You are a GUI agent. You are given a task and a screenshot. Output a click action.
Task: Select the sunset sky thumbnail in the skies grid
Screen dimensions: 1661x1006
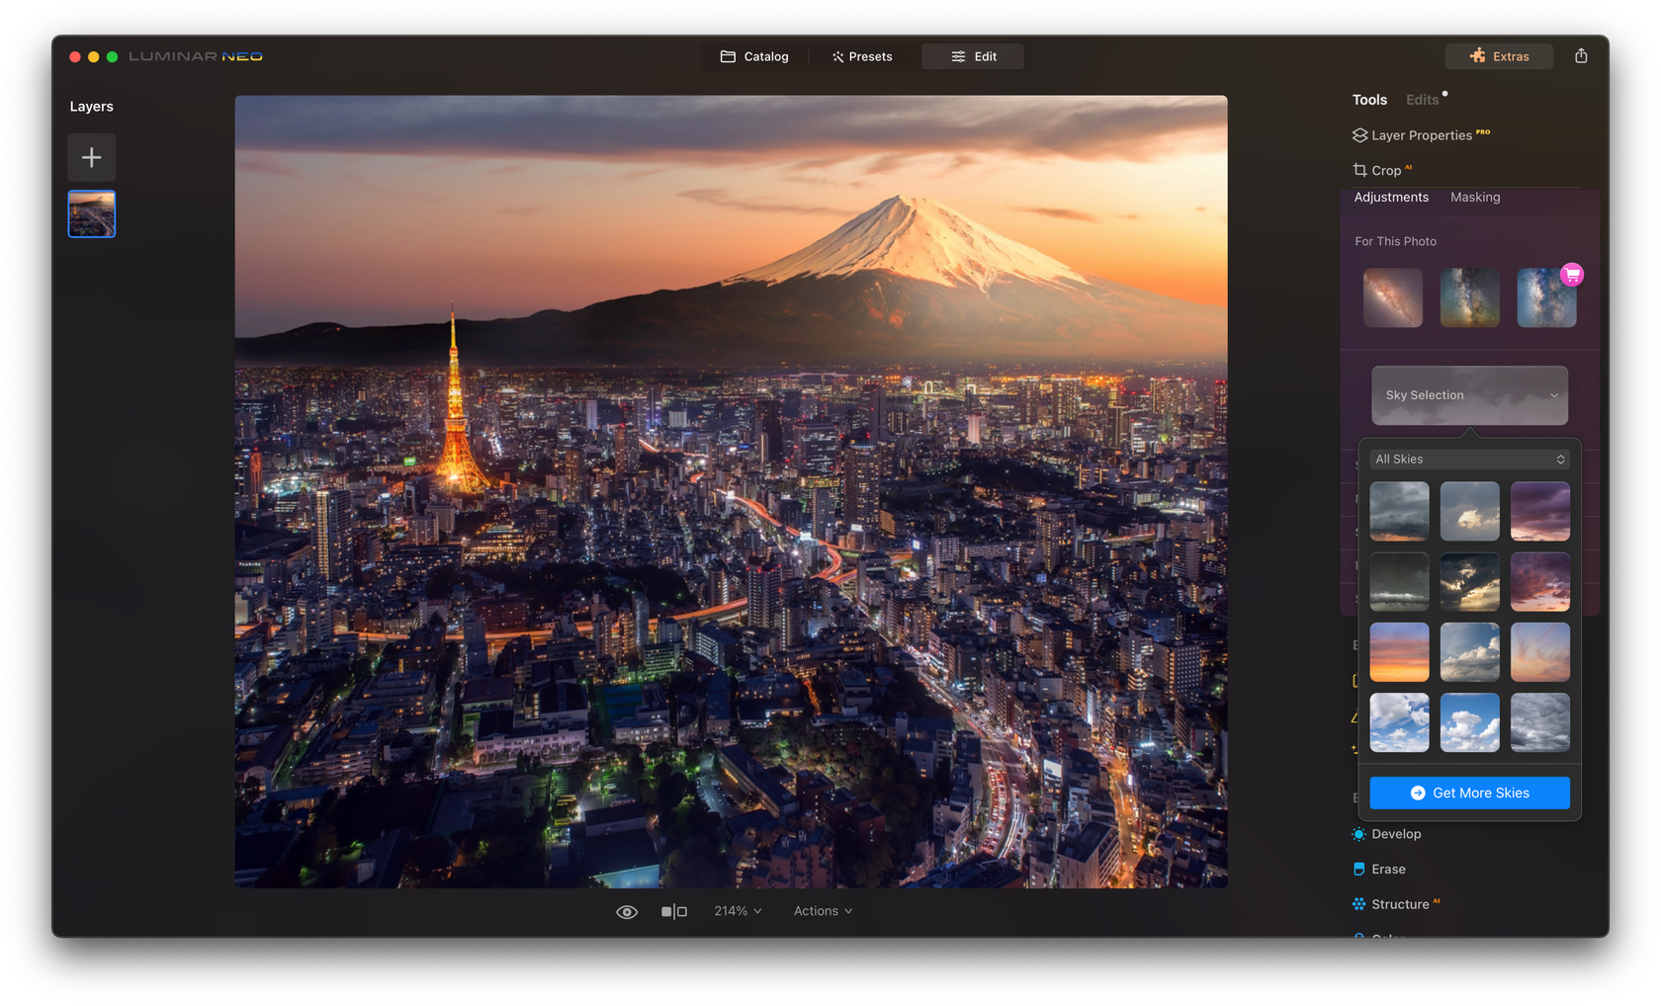1399,652
